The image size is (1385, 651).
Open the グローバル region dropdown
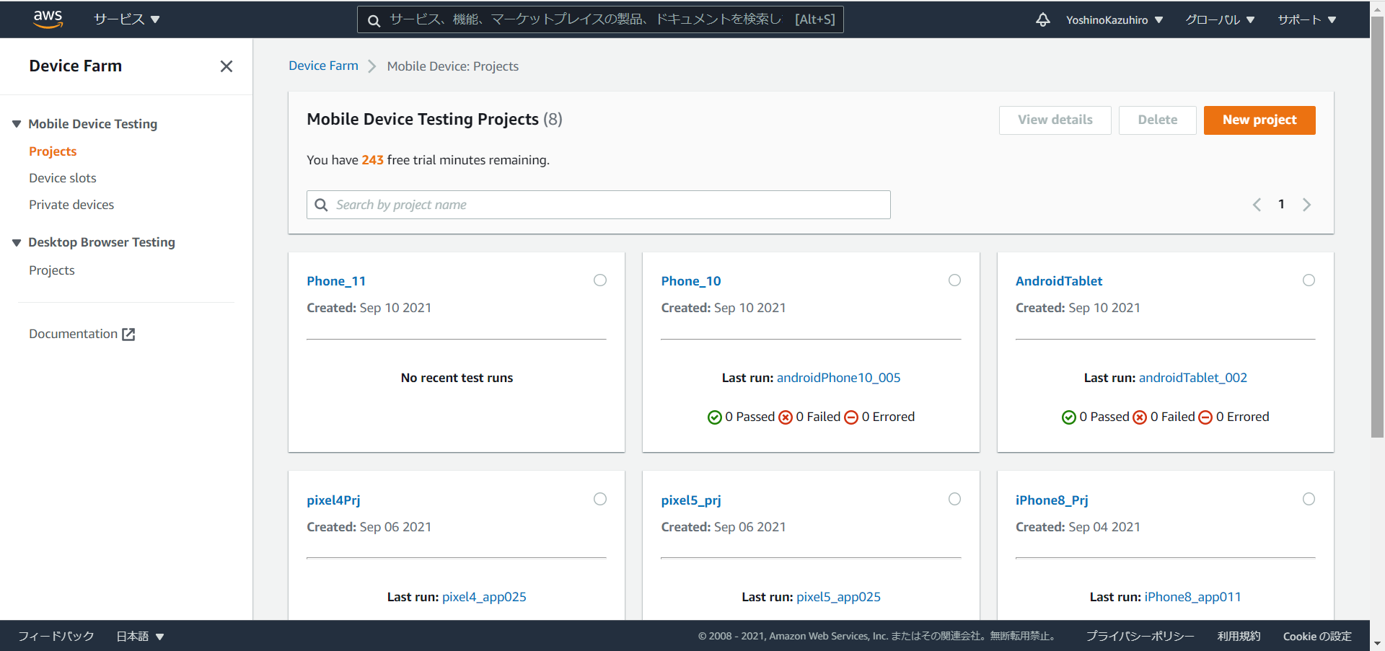click(x=1220, y=19)
